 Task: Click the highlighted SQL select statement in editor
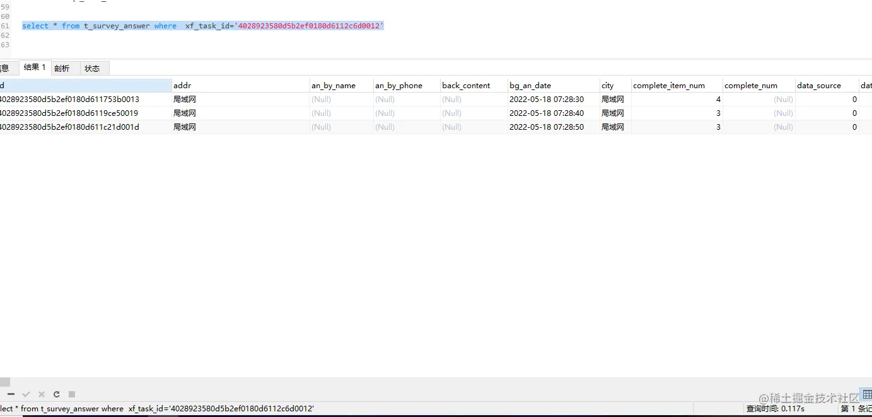(202, 26)
